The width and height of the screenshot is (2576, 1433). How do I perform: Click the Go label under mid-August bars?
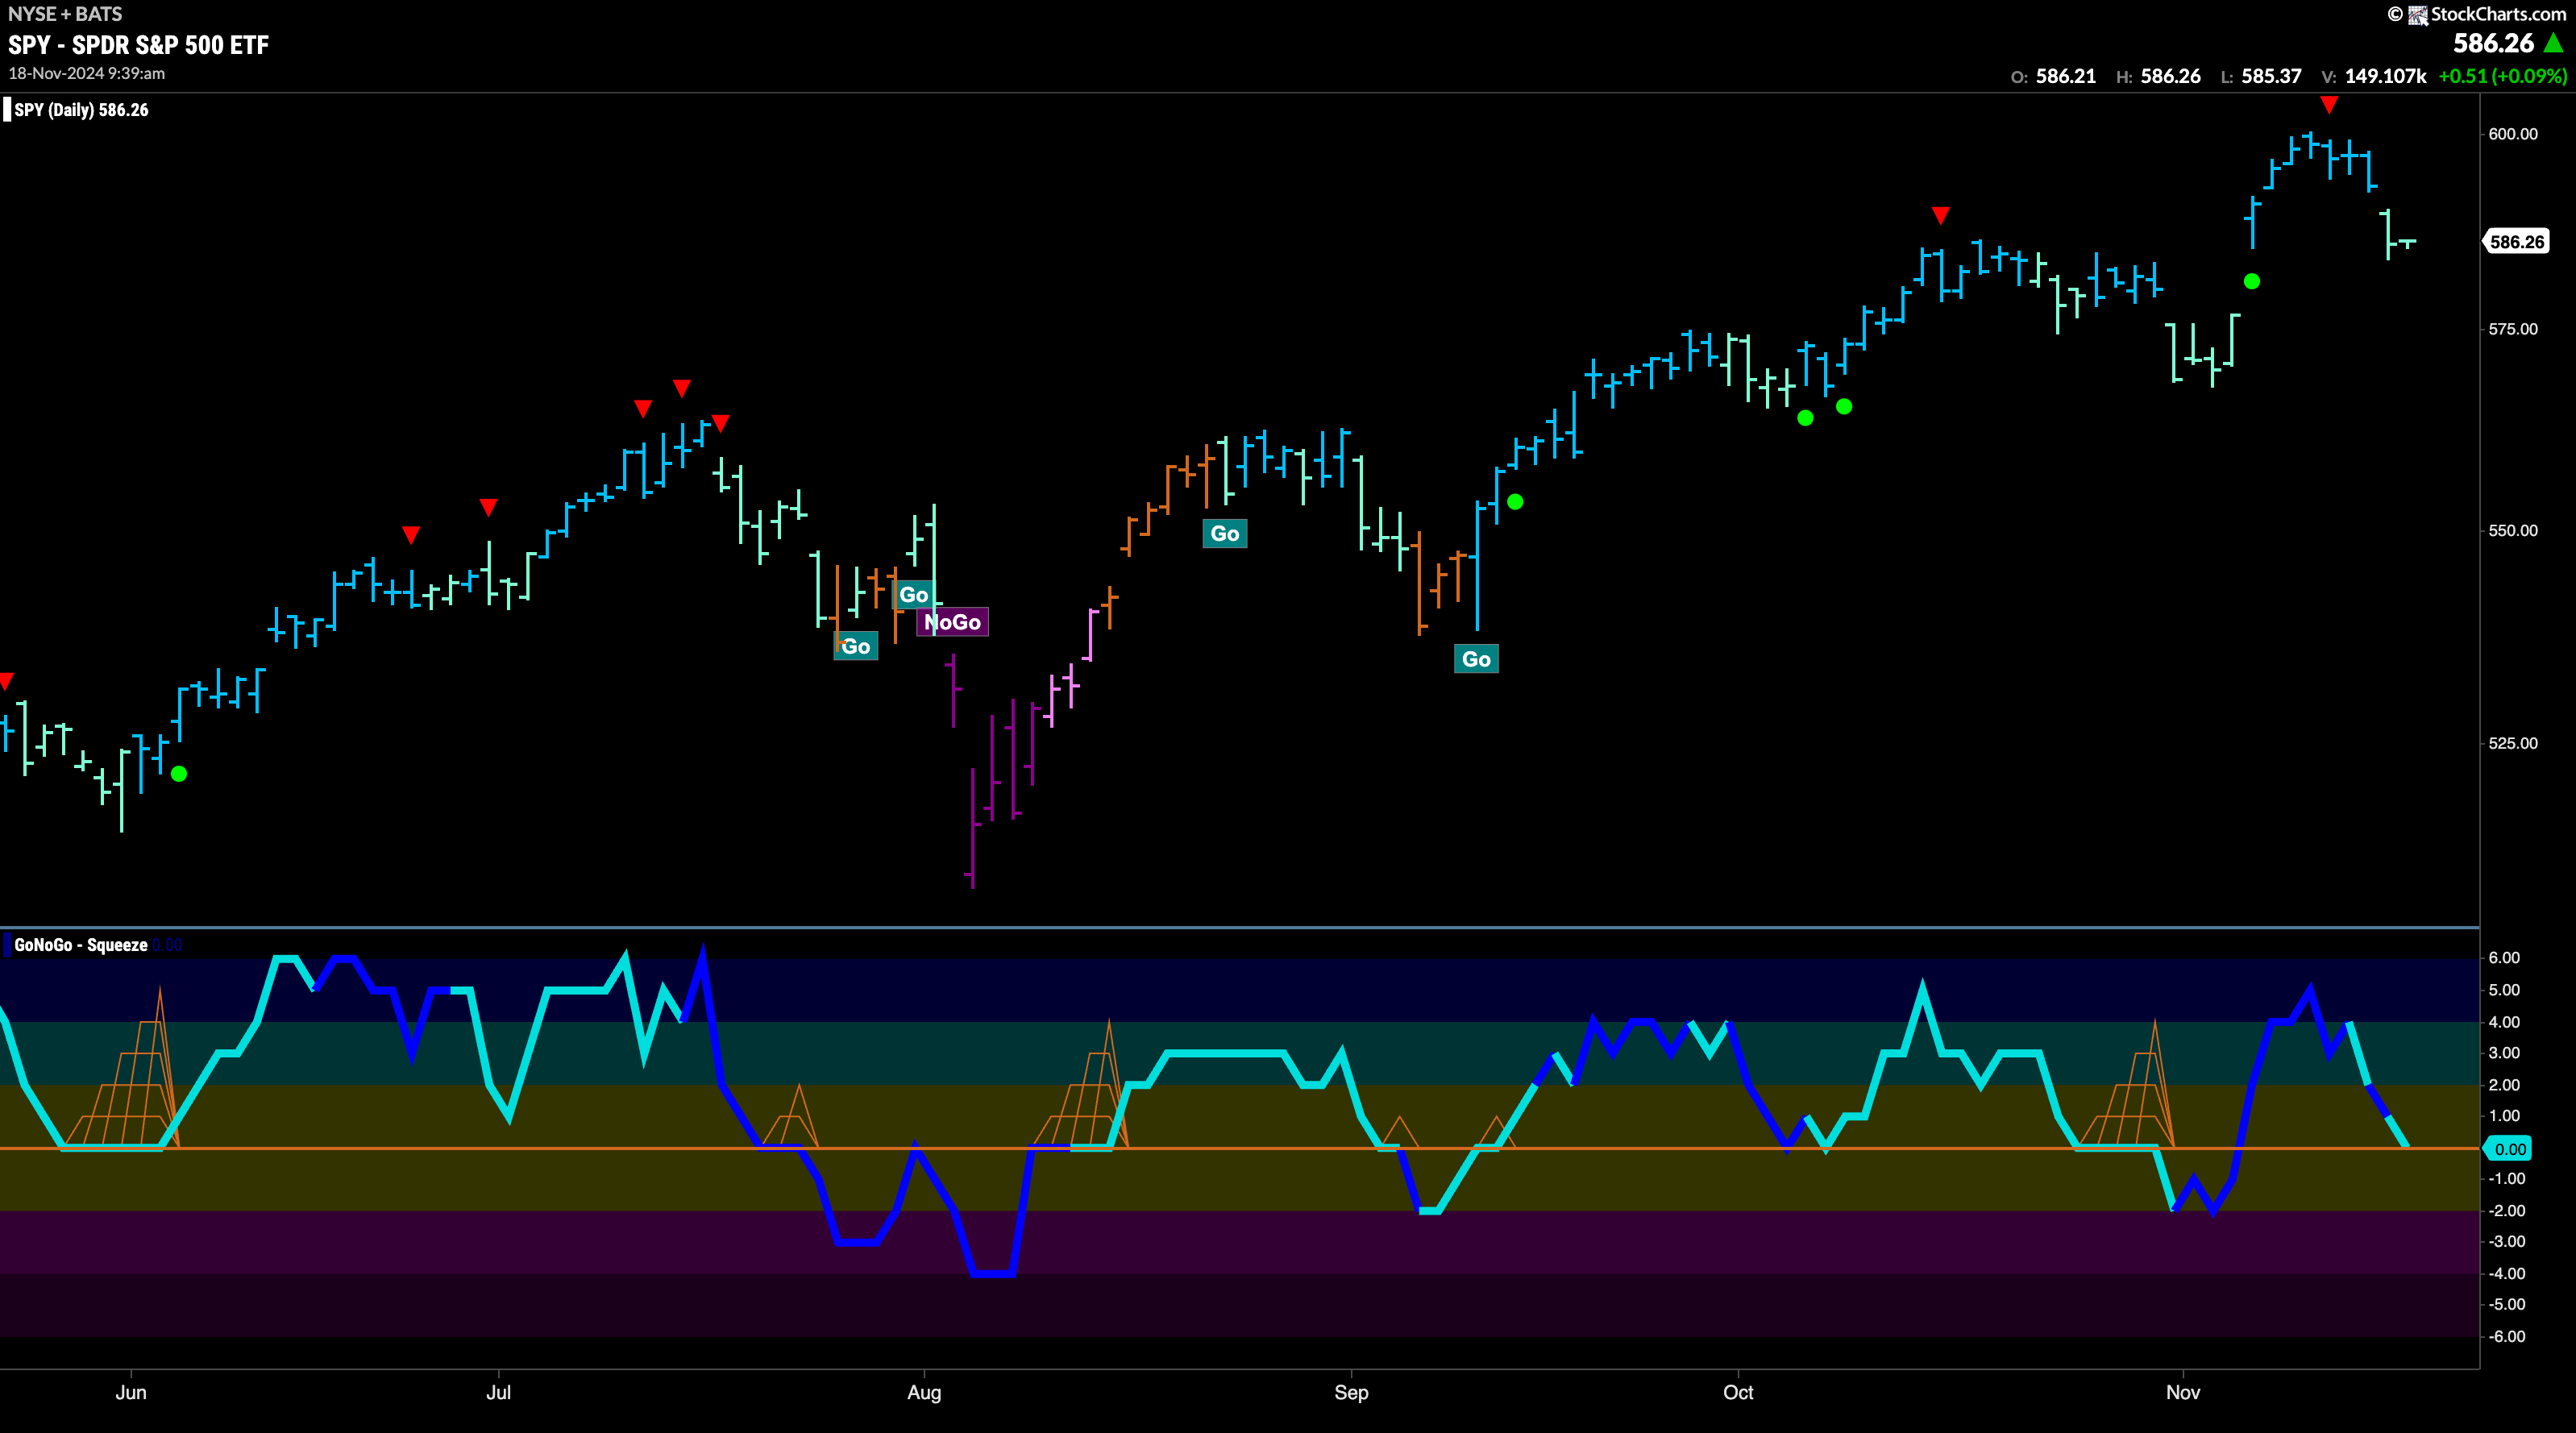1225,533
